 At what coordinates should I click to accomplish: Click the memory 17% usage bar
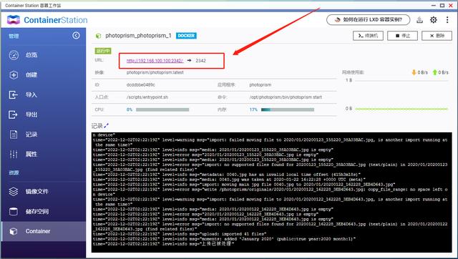(288, 109)
